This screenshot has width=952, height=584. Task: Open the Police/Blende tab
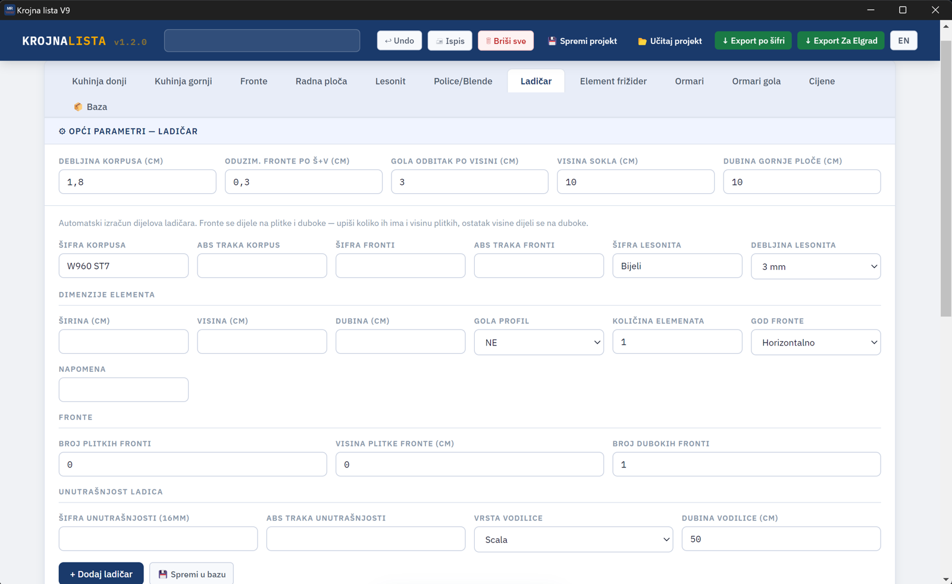(463, 81)
